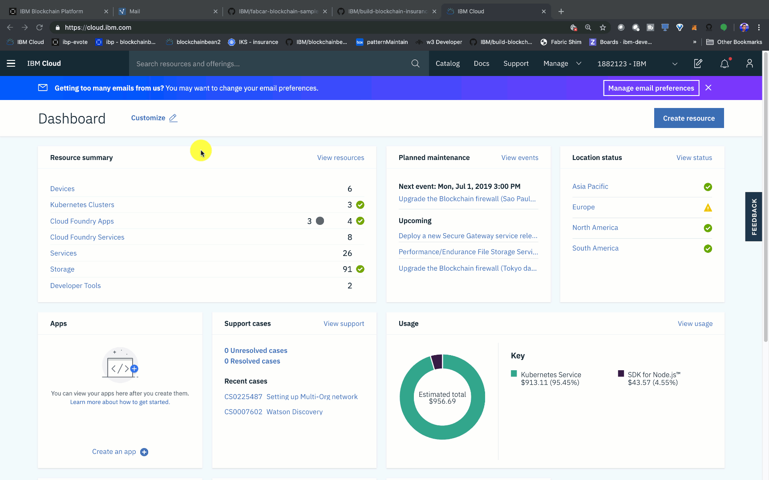Open the browser zoom magnifier icon
769x480 pixels.
click(x=588, y=28)
